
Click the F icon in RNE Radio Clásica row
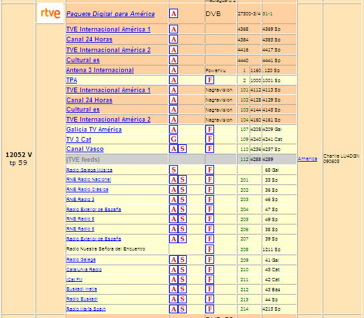click(209, 190)
